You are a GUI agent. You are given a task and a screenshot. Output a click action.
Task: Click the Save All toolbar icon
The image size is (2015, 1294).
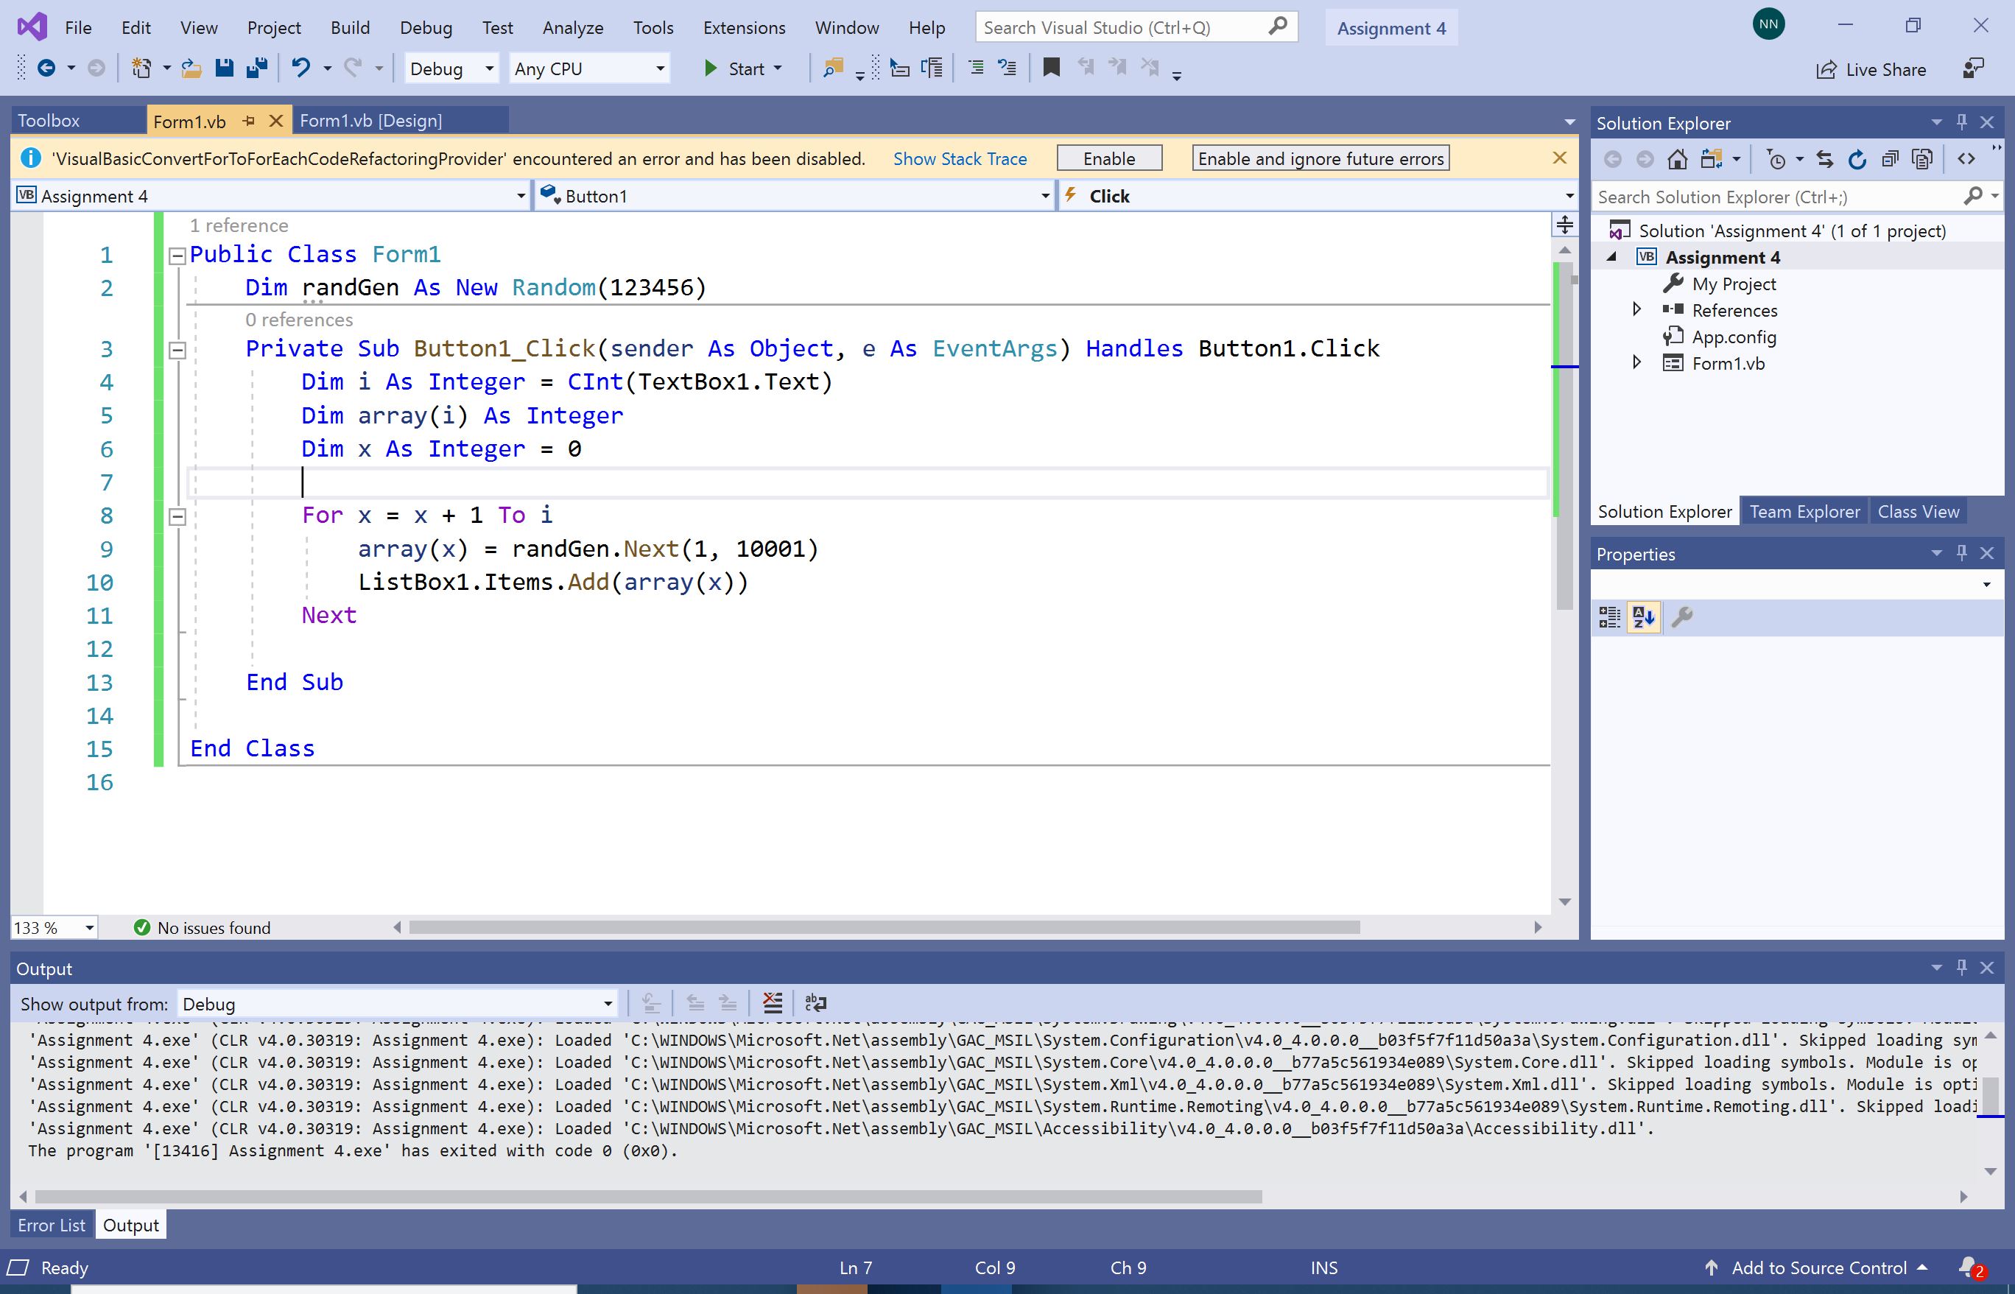pyautogui.click(x=256, y=68)
